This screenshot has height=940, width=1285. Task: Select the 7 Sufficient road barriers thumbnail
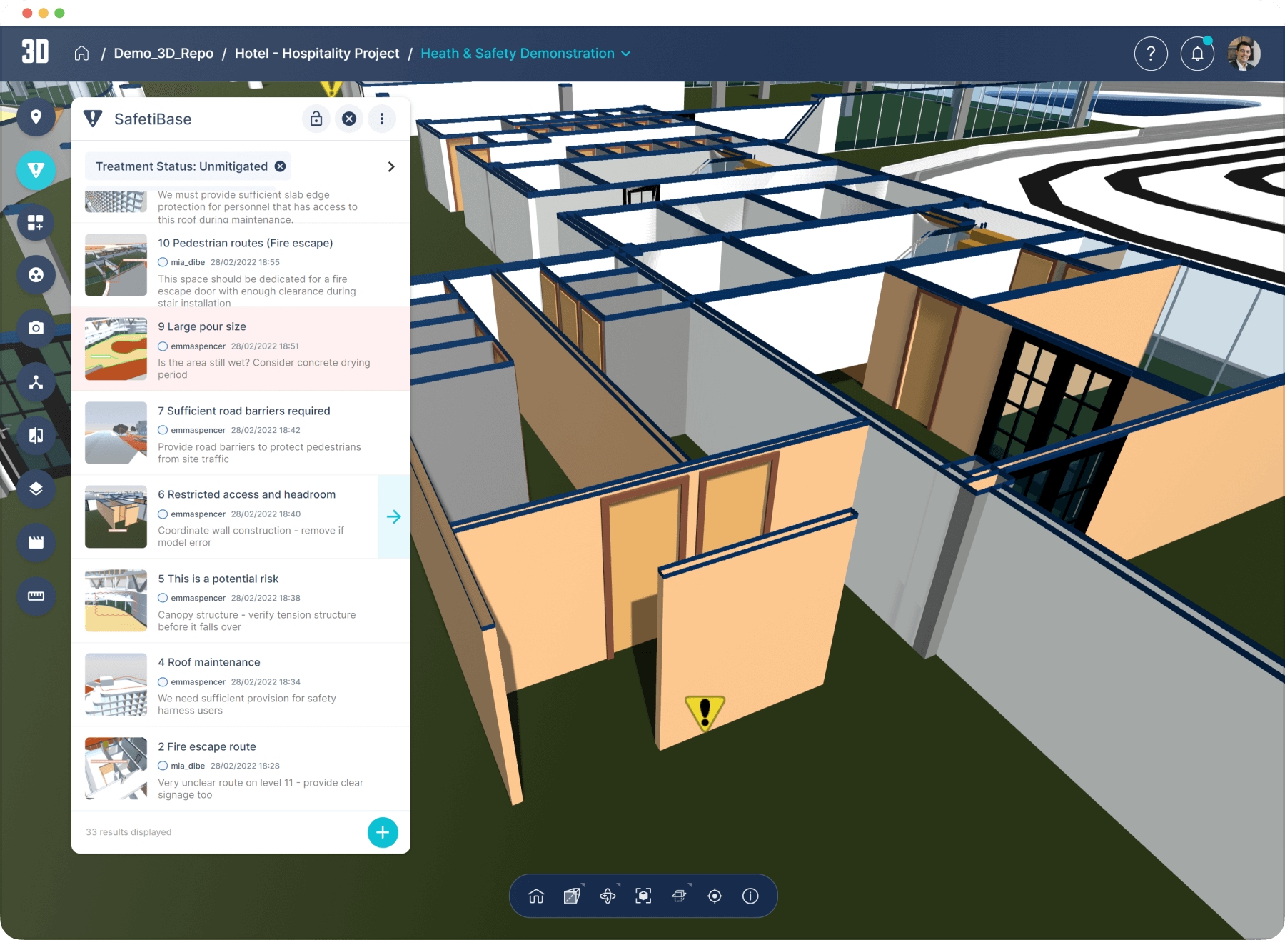tap(116, 433)
